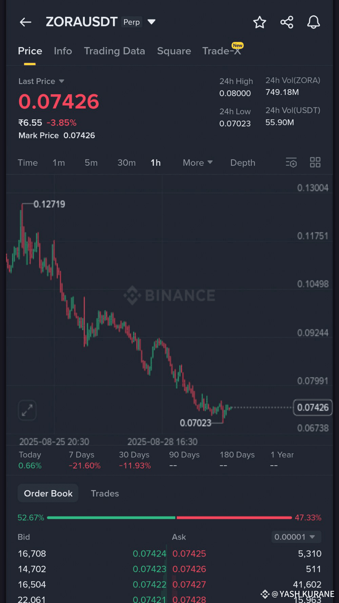Select ask price 0.07427

coord(189,584)
